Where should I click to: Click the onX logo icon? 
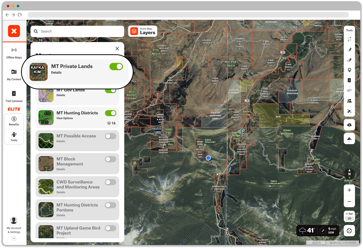click(14, 31)
